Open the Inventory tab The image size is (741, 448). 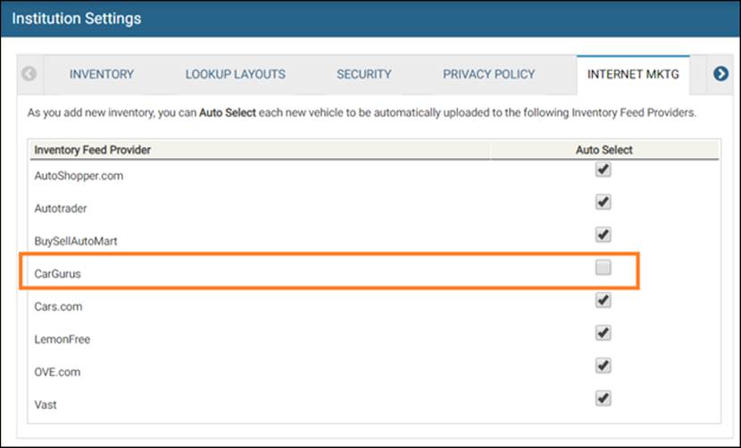point(102,74)
